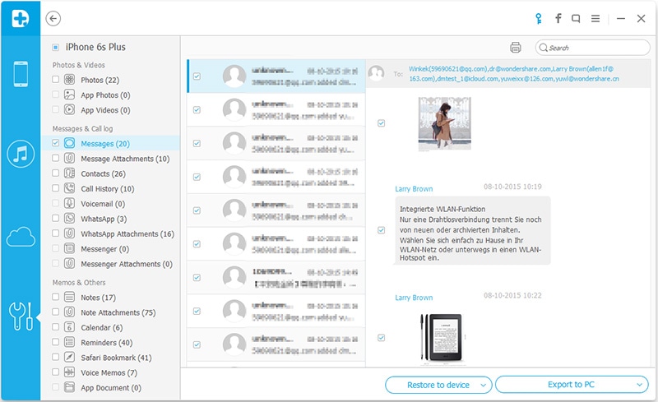Open the Export to PC dropdown arrow
The width and height of the screenshot is (658, 402).
tap(639, 385)
